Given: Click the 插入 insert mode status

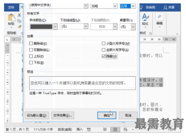Looking at the screenshot, I should [x=80, y=129].
